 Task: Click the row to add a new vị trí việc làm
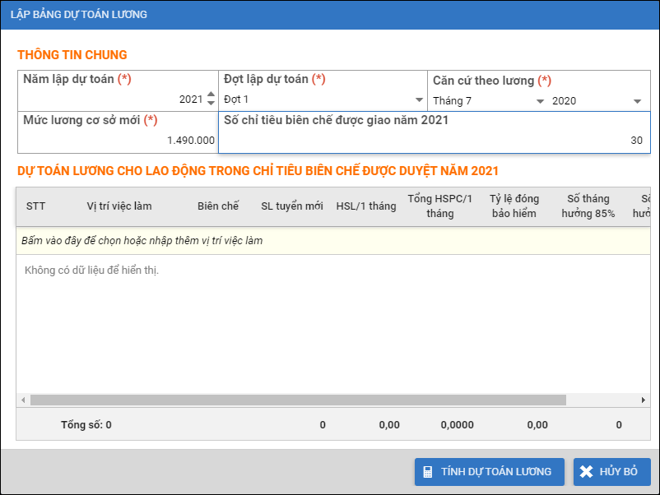click(329, 241)
